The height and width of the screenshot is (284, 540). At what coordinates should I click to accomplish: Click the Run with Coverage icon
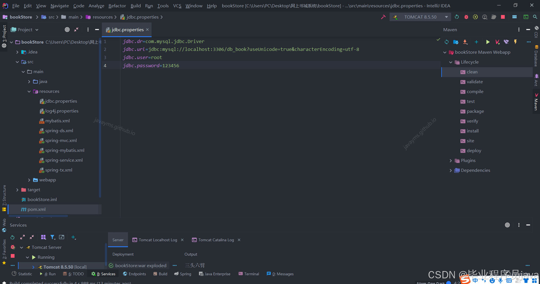(475, 17)
